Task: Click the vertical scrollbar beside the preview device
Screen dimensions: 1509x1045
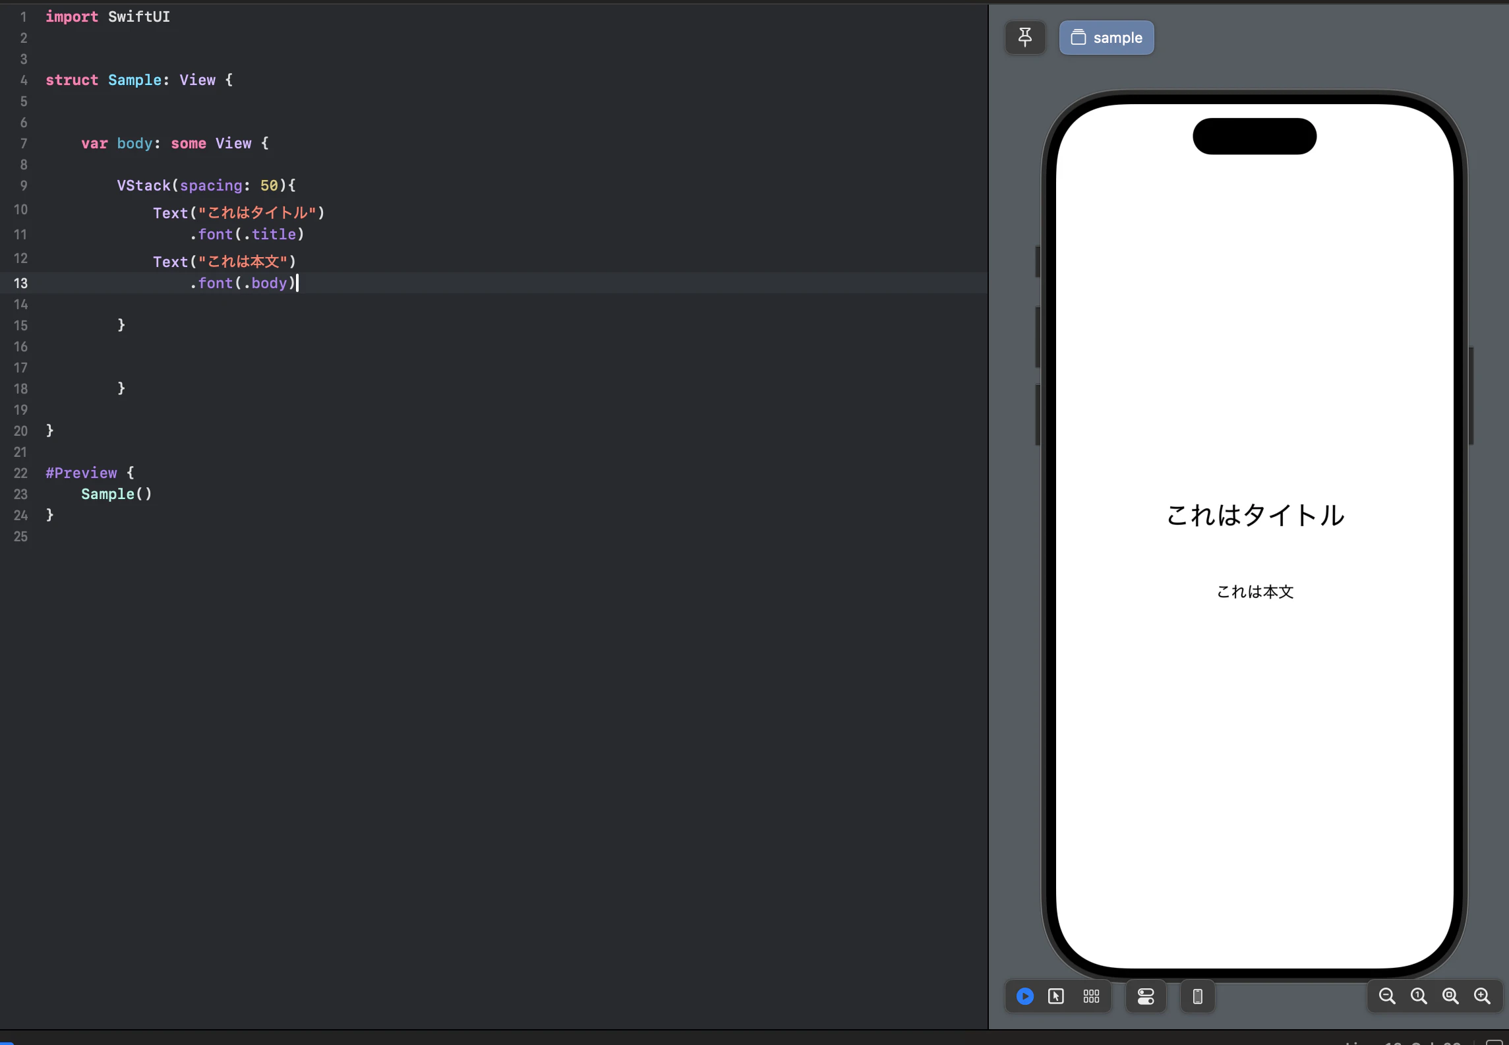Action: (1473, 396)
